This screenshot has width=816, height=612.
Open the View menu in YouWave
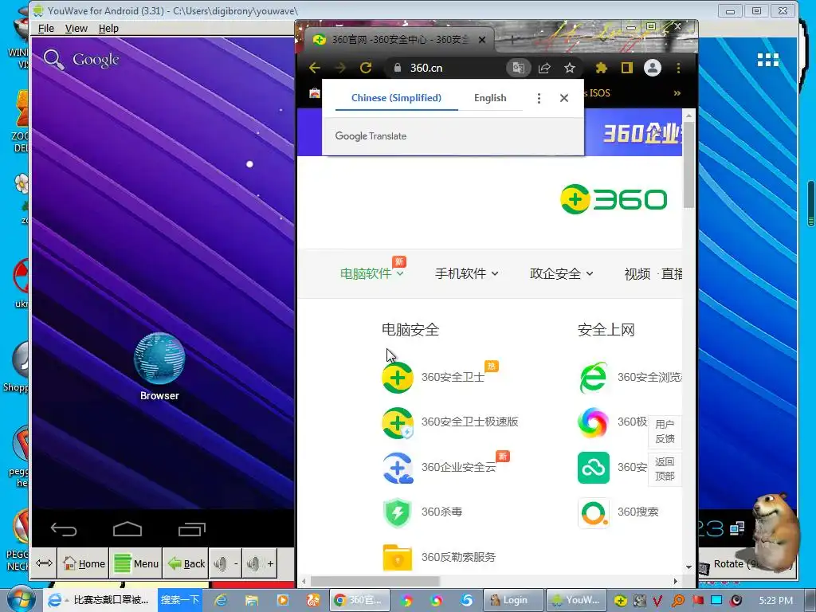(76, 28)
